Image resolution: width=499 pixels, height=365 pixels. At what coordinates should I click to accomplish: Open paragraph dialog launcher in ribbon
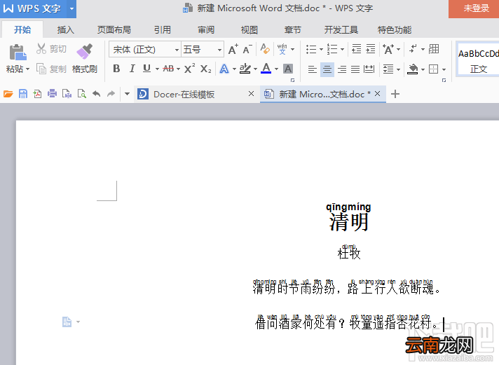tap(444, 80)
